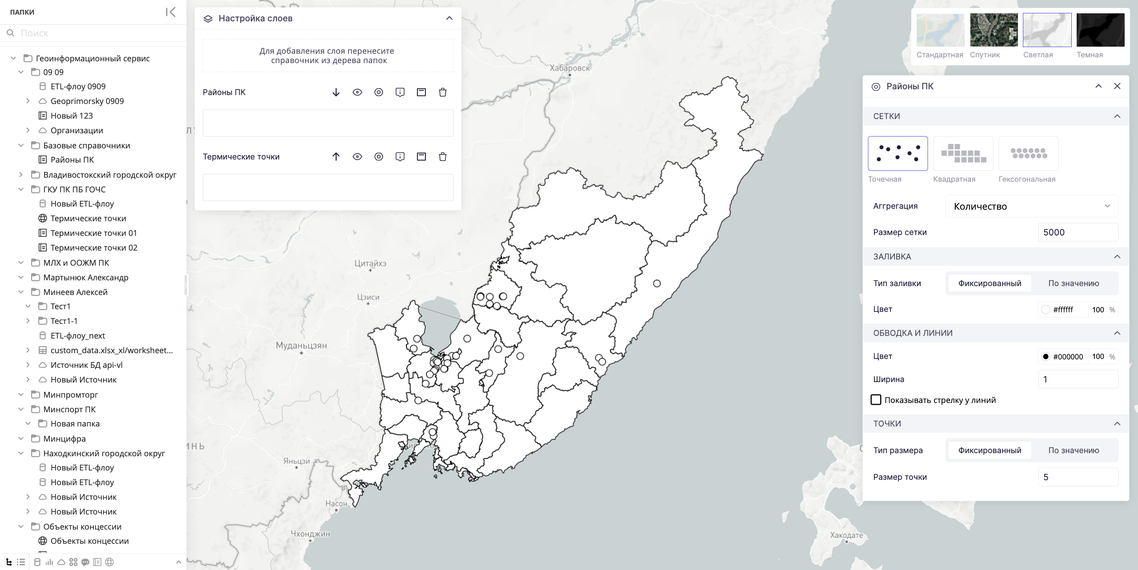
Task: Collapse the folders sidebar panel
Action: click(170, 12)
